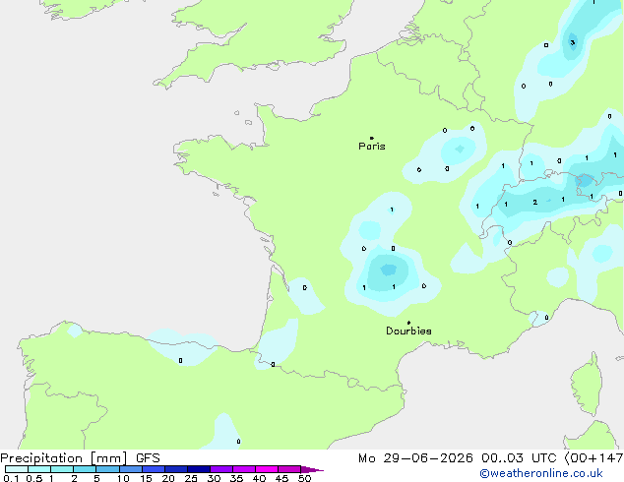Select legend swatch between 1 and 2
The height and width of the screenshot is (482, 624).
click(x=62, y=469)
